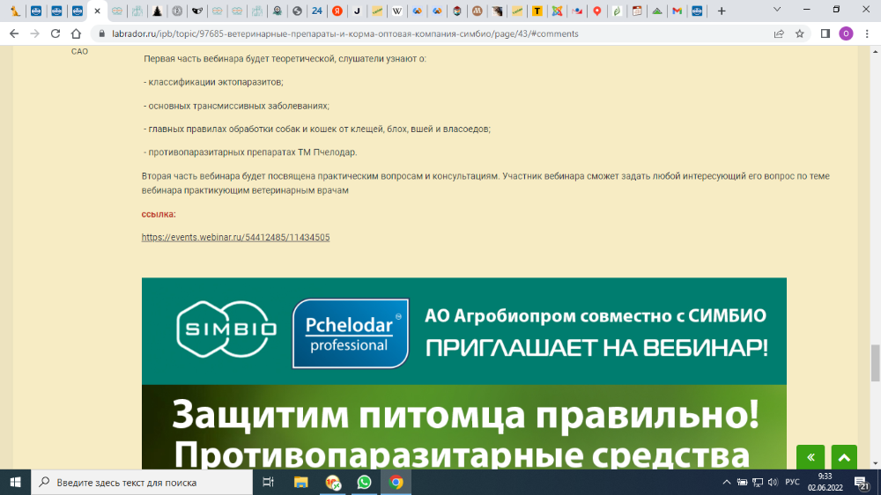Switch to the black 'J' tab

click(x=358, y=11)
